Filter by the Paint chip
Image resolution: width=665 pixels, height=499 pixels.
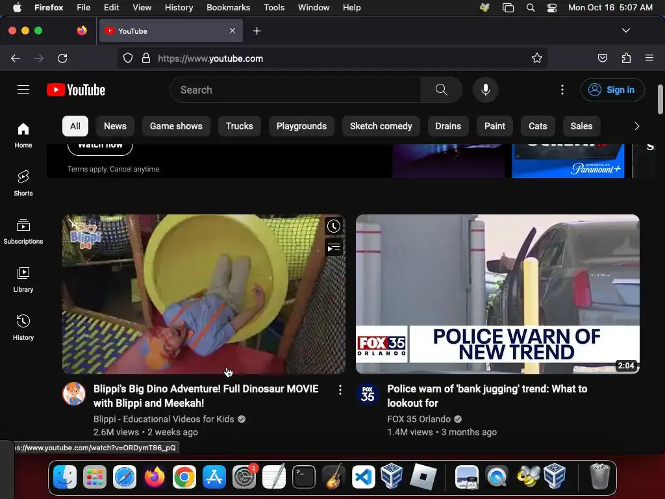[494, 126]
